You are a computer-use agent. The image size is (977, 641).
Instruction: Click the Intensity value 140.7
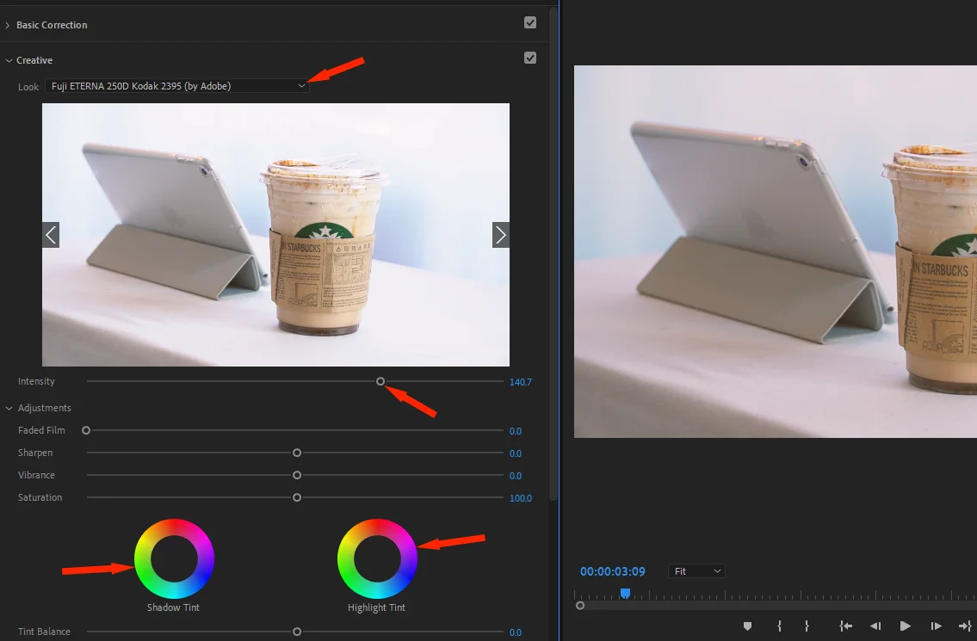[520, 382]
